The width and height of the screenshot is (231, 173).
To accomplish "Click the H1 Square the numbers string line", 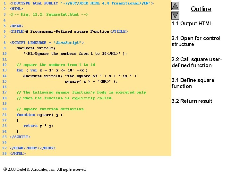I will (x=75, y=54).
